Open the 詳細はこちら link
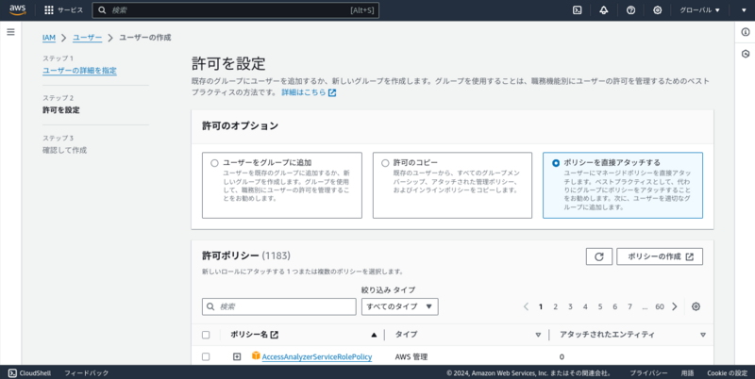This screenshot has width=755, height=379. pyautogui.click(x=304, y=92)
